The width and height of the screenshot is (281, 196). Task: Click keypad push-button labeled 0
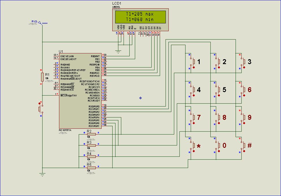coord(218,145)
